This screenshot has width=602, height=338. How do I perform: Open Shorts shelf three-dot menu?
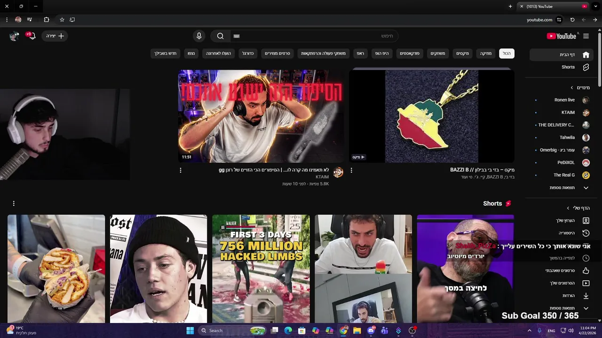click(14, 203)
